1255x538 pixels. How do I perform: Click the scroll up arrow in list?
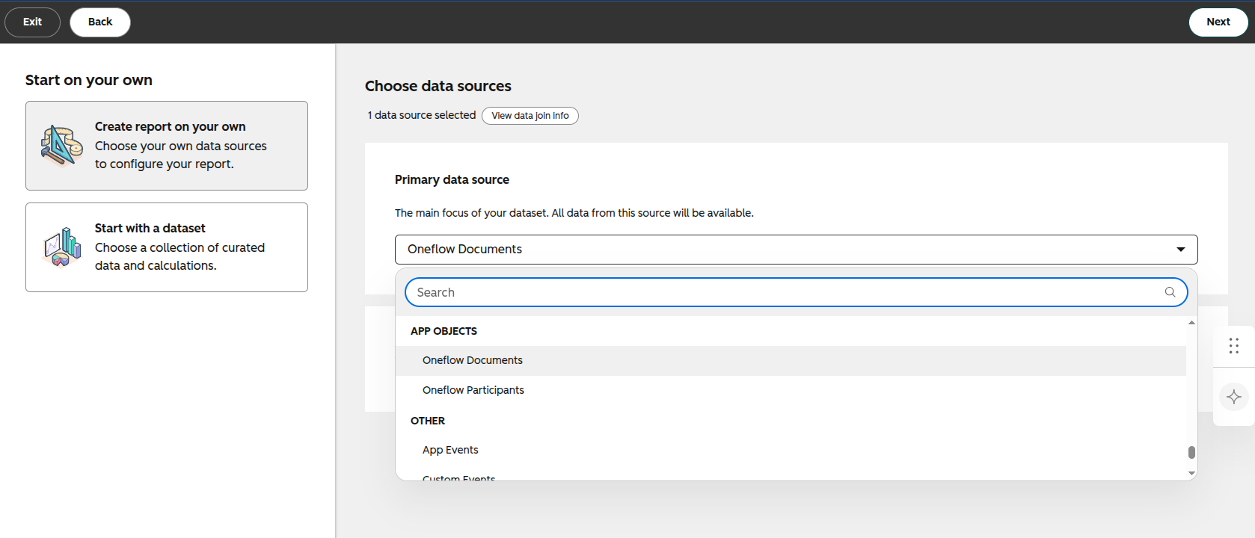click(1191, 323)
